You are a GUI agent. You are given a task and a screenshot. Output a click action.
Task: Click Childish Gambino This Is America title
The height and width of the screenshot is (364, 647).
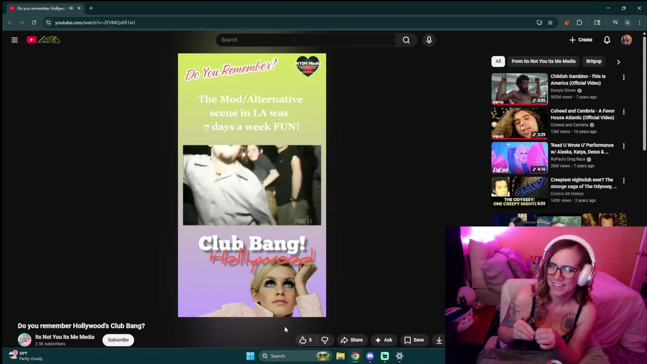pos(578,80)
